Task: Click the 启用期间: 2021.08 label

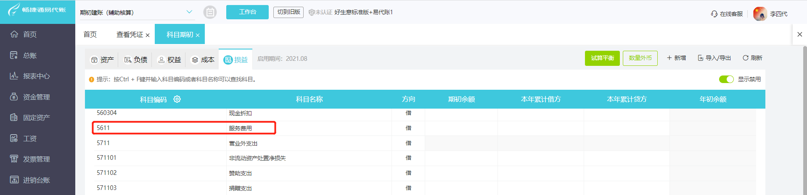Action: click(x=282, y=59)
